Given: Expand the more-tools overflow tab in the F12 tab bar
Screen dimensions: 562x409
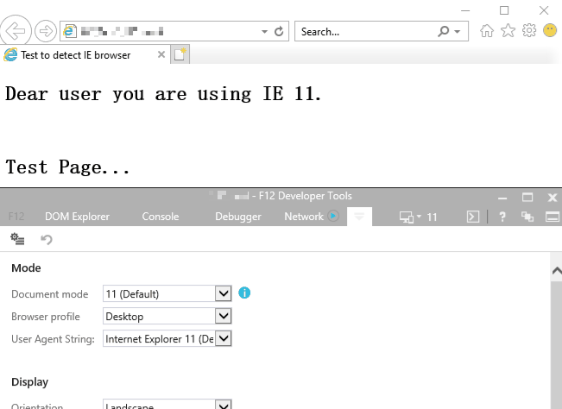Looking at the screenshot, I should [x=359, y=217].
